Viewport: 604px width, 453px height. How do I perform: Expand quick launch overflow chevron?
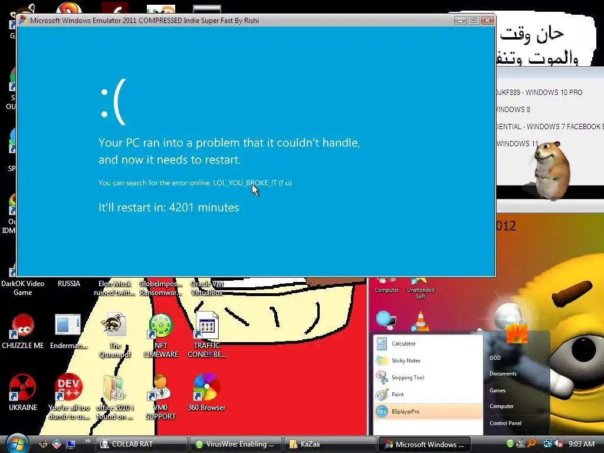87,441
